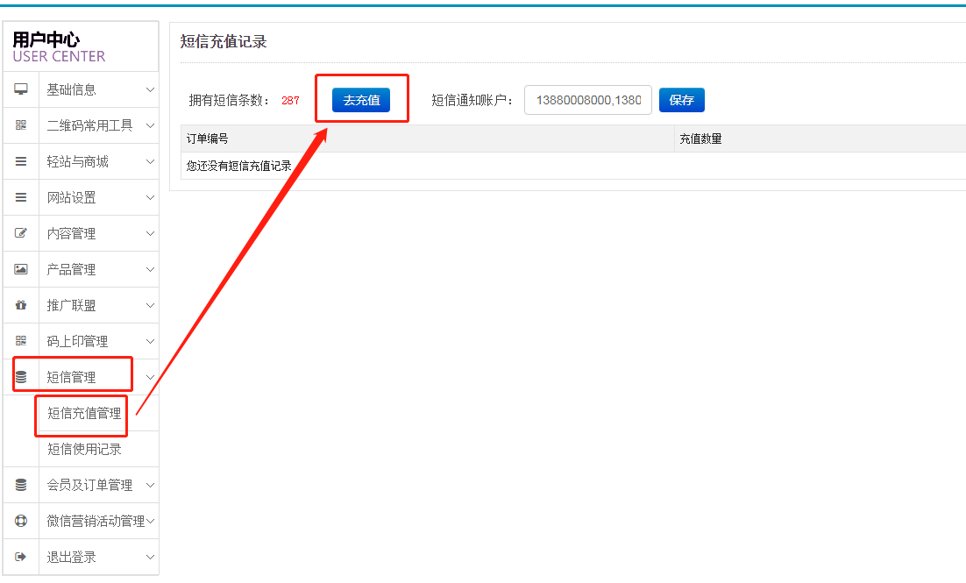Click the QR code icon beside 二维码常用工具

point(21,125)
